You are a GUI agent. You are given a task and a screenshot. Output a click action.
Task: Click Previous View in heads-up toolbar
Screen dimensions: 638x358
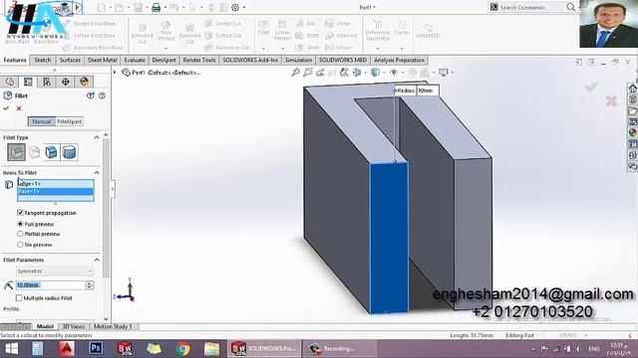coord(320,73)
